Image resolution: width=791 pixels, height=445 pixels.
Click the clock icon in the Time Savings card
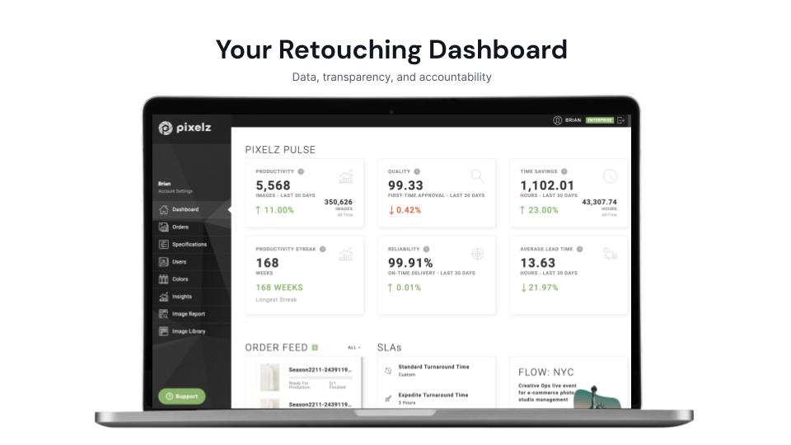pos(610,176)
